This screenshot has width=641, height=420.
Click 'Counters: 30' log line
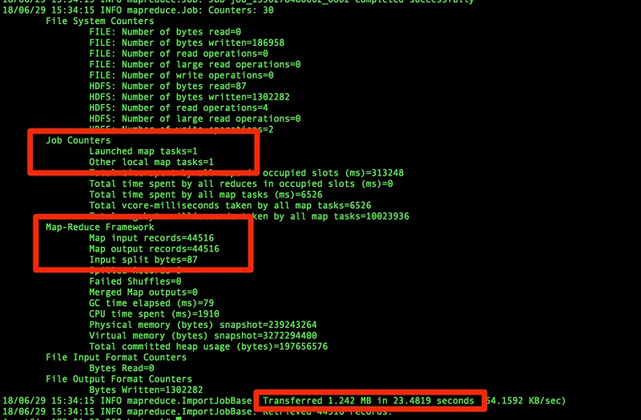click(x=138, y=10)
